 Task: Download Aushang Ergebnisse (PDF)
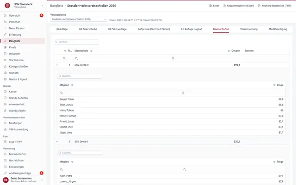tap(274, 6)
